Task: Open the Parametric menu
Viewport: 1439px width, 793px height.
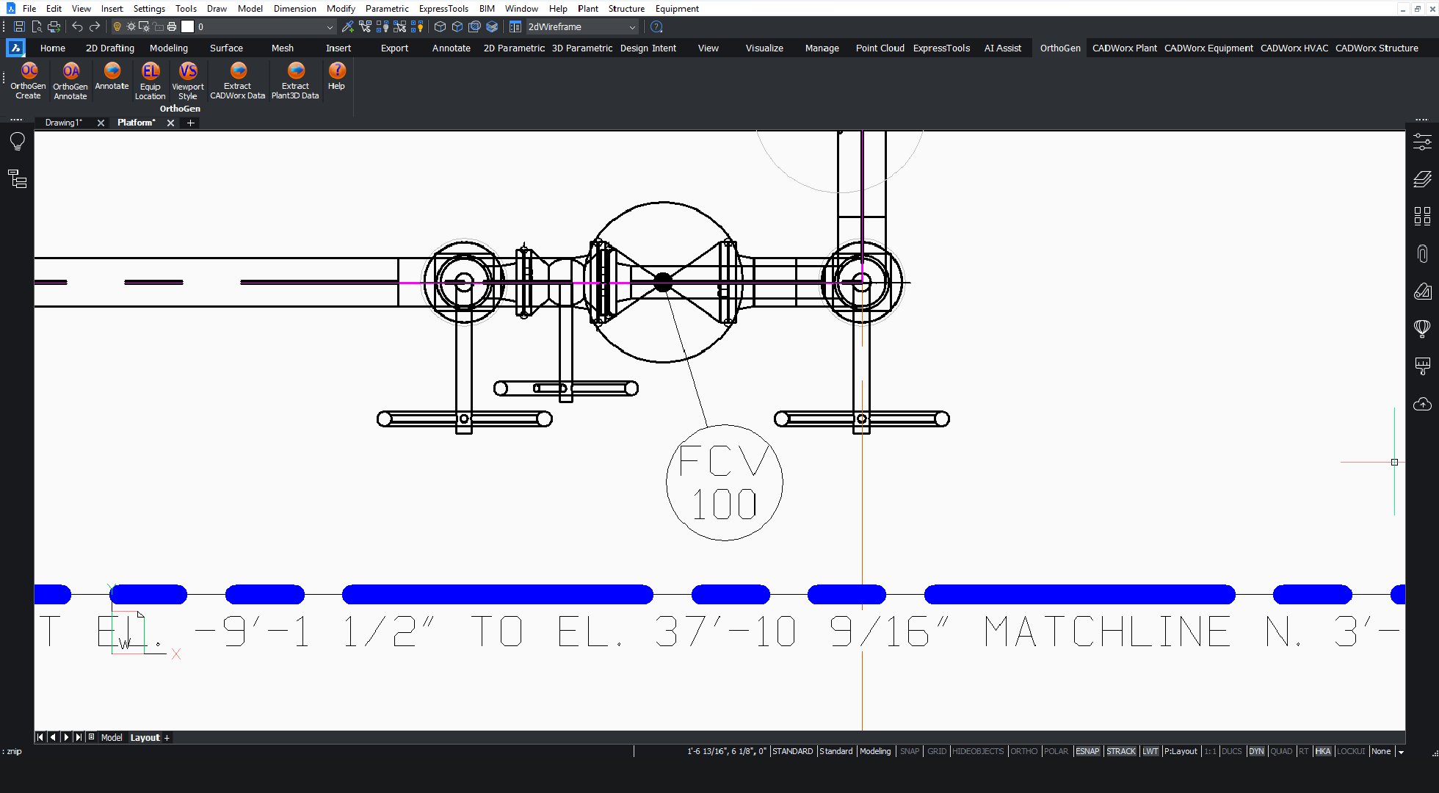Action: tap(386, 9)
